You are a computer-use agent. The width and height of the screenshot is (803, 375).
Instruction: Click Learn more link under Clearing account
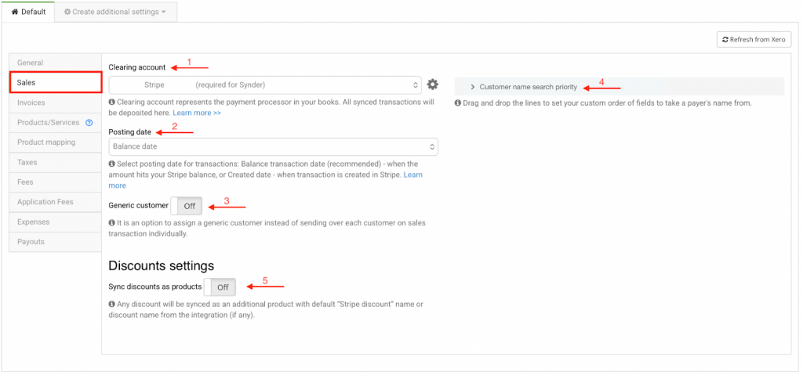tap(197, 114)
